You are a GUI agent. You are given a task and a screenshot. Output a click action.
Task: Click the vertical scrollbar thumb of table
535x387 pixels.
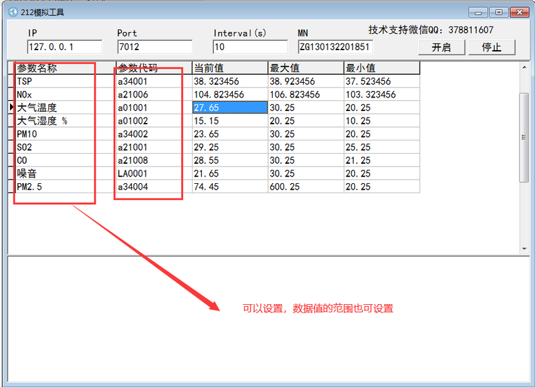tap(524, 138)
